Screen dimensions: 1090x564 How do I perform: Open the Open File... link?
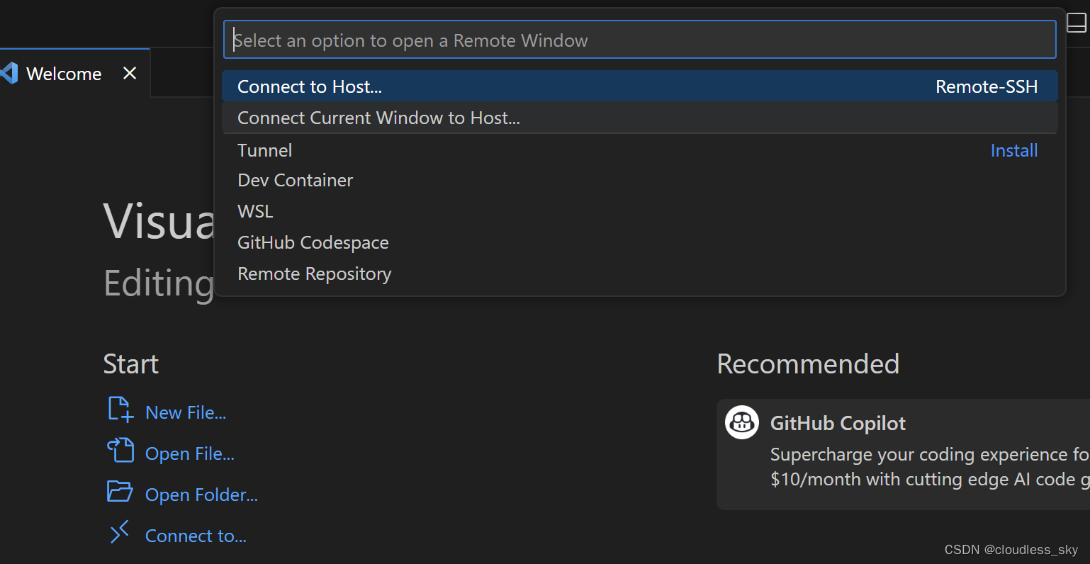coord(190,453)
